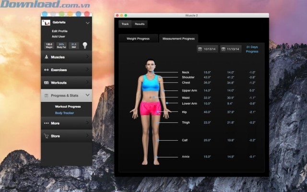Open Workout Progress submenu item

(x=68, y=106)
